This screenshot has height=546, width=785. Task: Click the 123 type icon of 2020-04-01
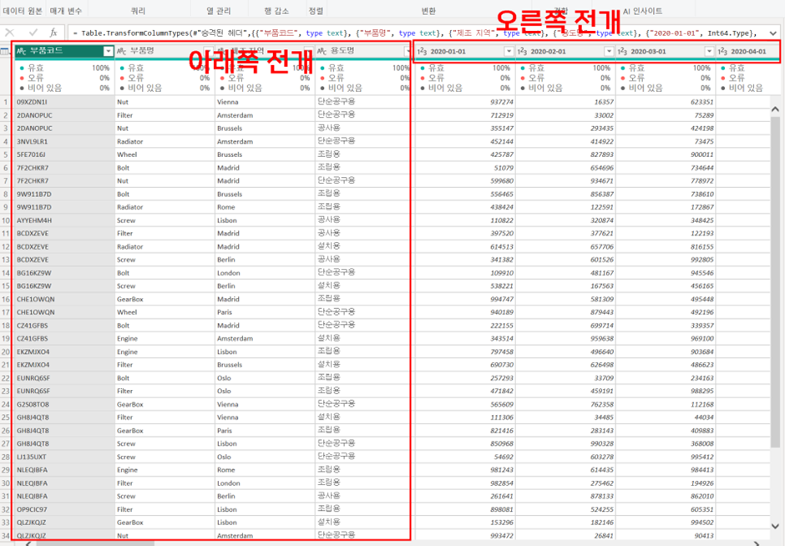point(723,51)
